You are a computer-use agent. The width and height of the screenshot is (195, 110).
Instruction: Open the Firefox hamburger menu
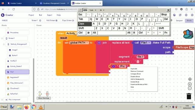tap(192, 9)
